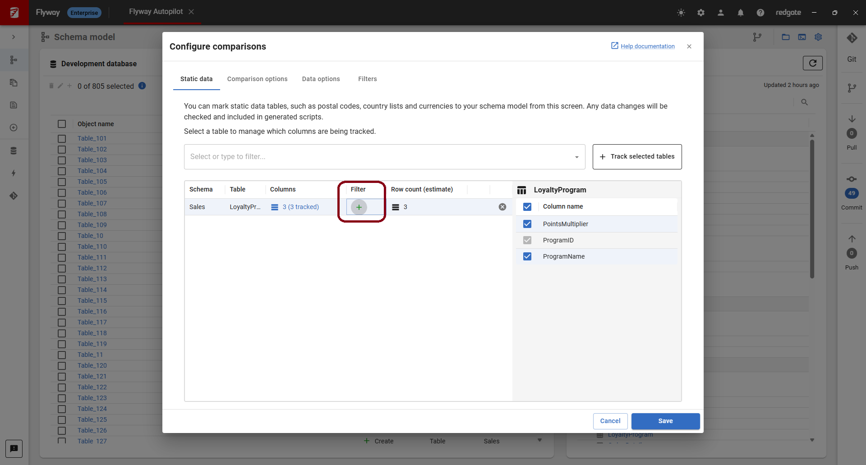
Task: Expand the left sidebar chevron
Action: coord(14,37)
